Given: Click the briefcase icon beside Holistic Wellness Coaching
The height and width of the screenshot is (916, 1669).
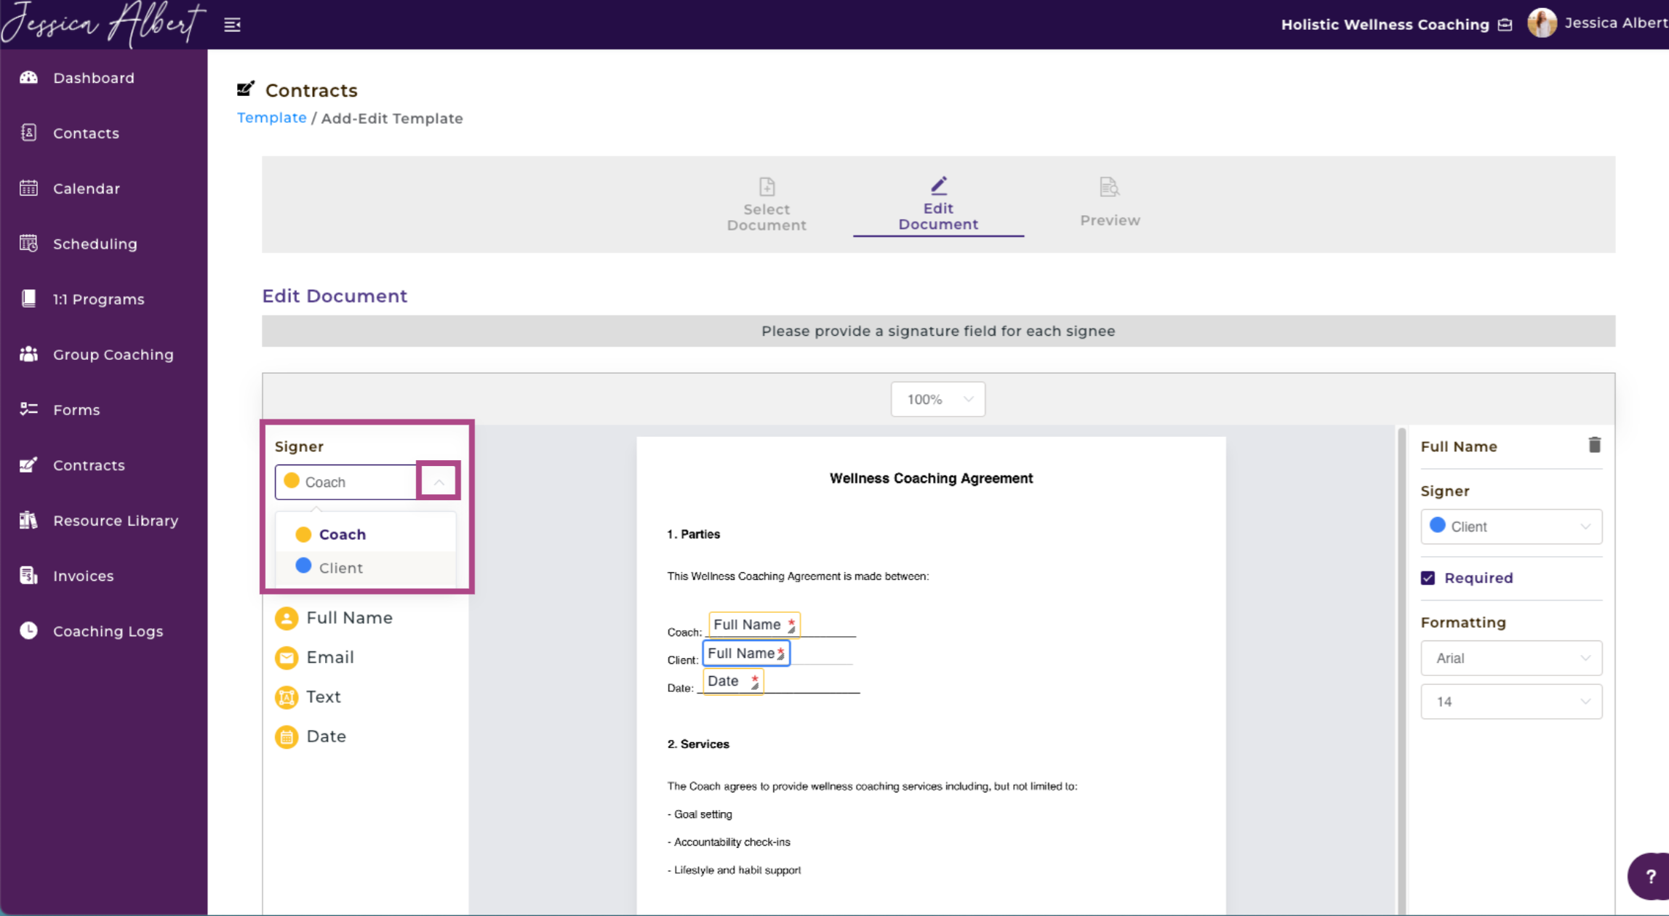Looking at the screenshot, I should click(1505, 25).
